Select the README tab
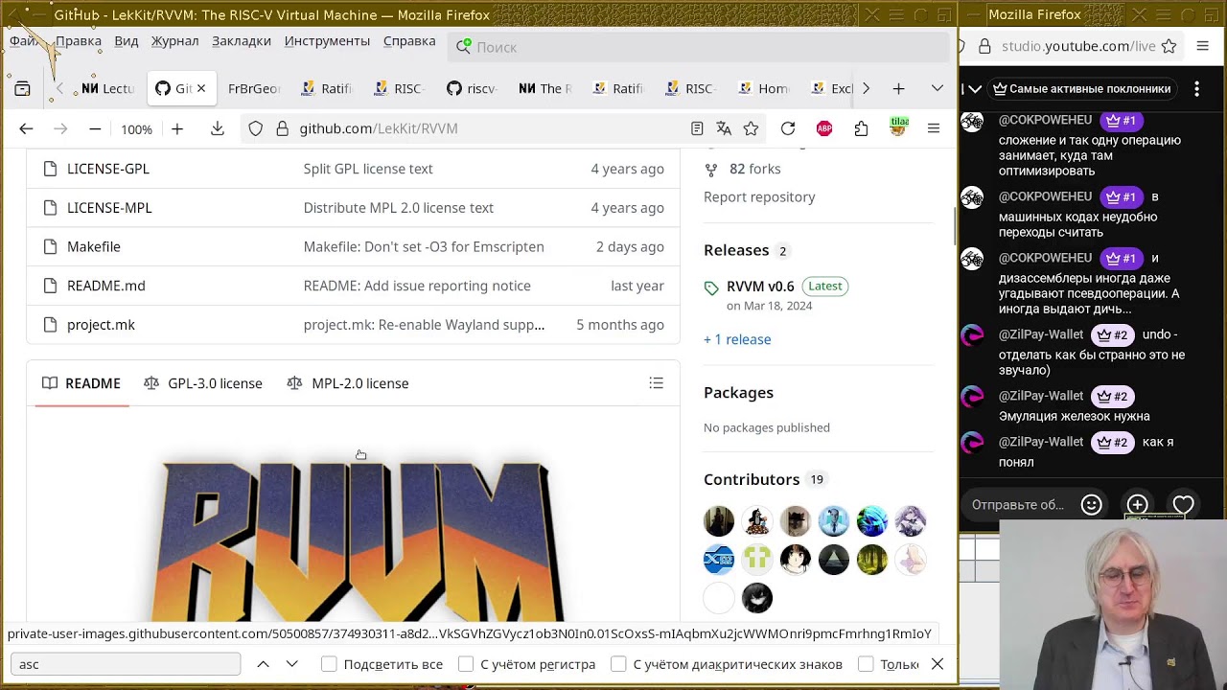 coord(81,383)
